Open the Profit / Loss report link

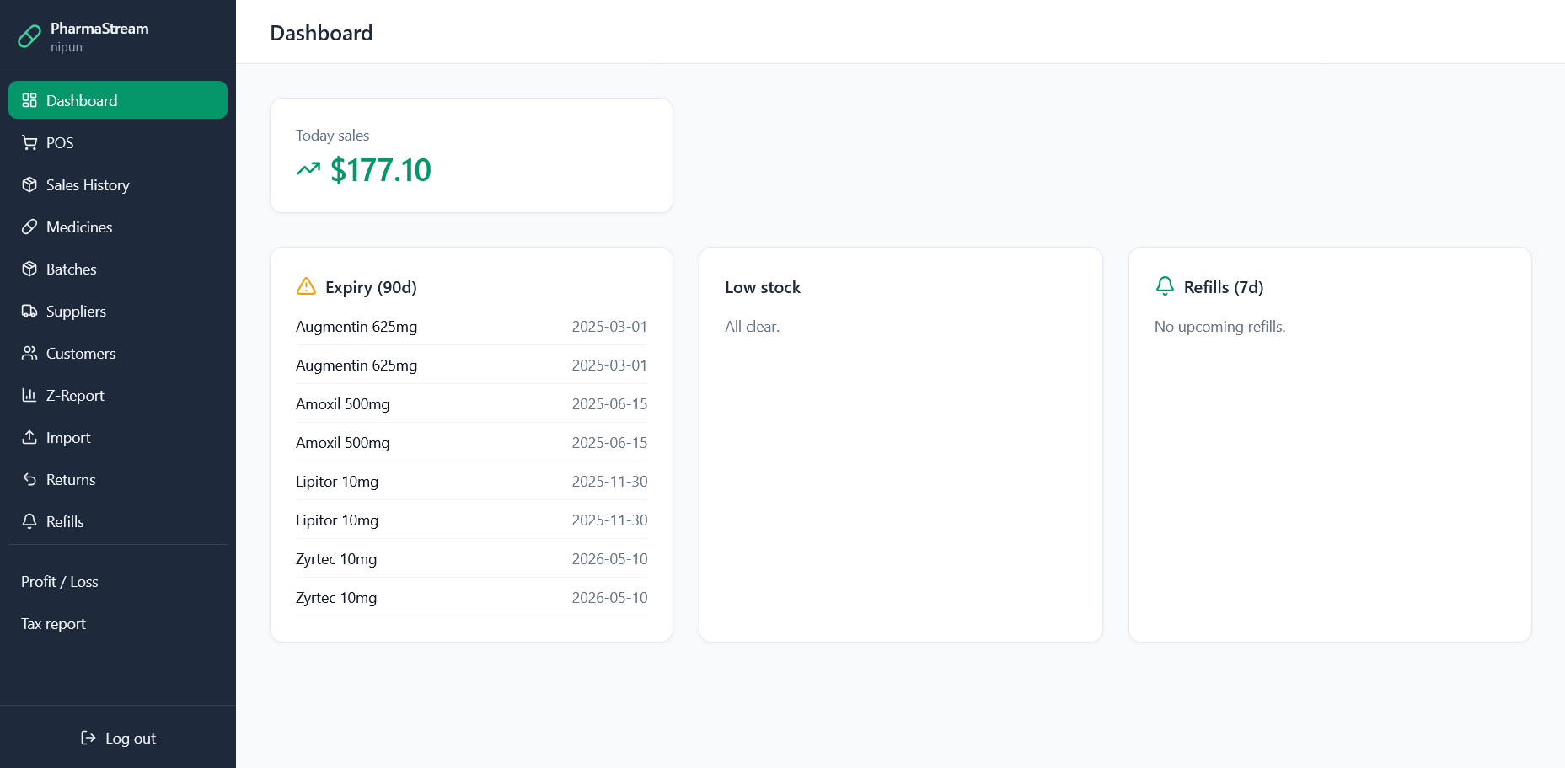(60, 582)
